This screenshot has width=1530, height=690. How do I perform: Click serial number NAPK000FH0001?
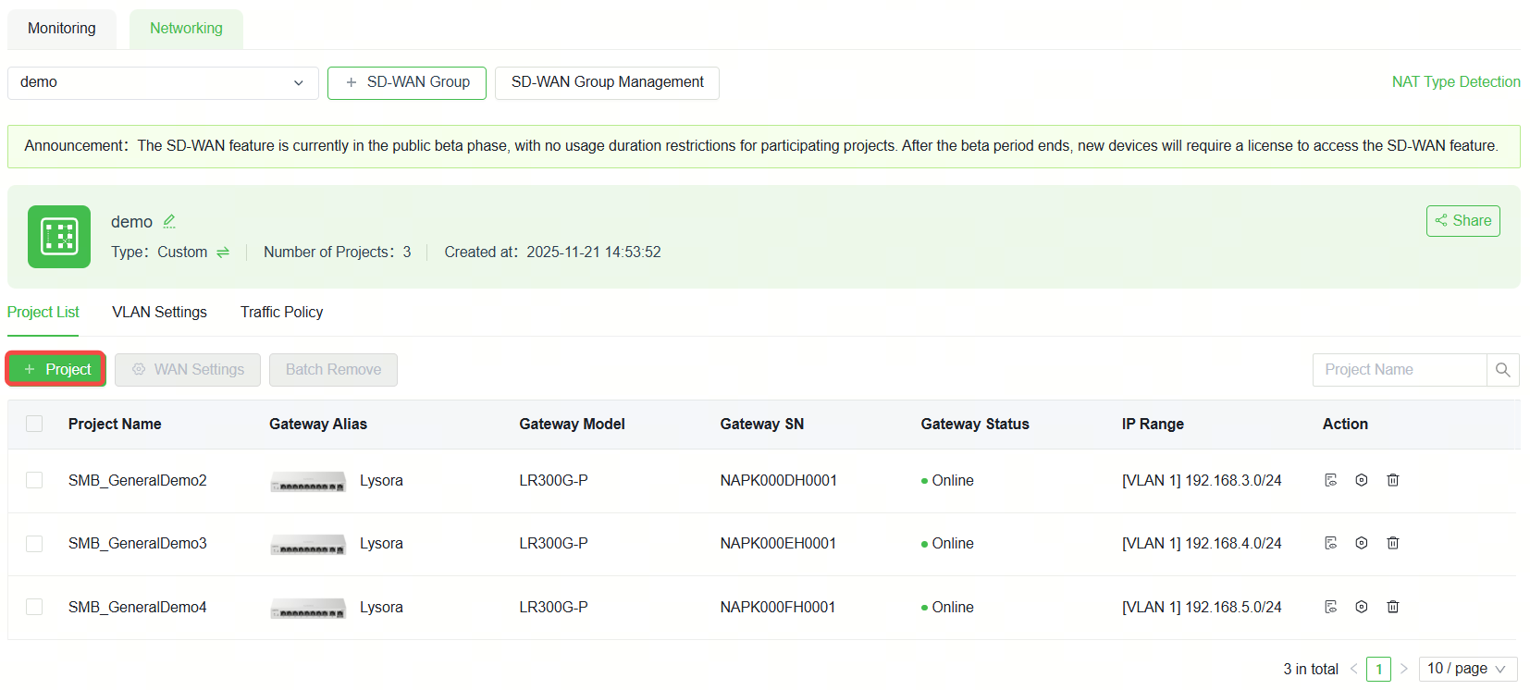pyautogui.click(x=778, y=607)
